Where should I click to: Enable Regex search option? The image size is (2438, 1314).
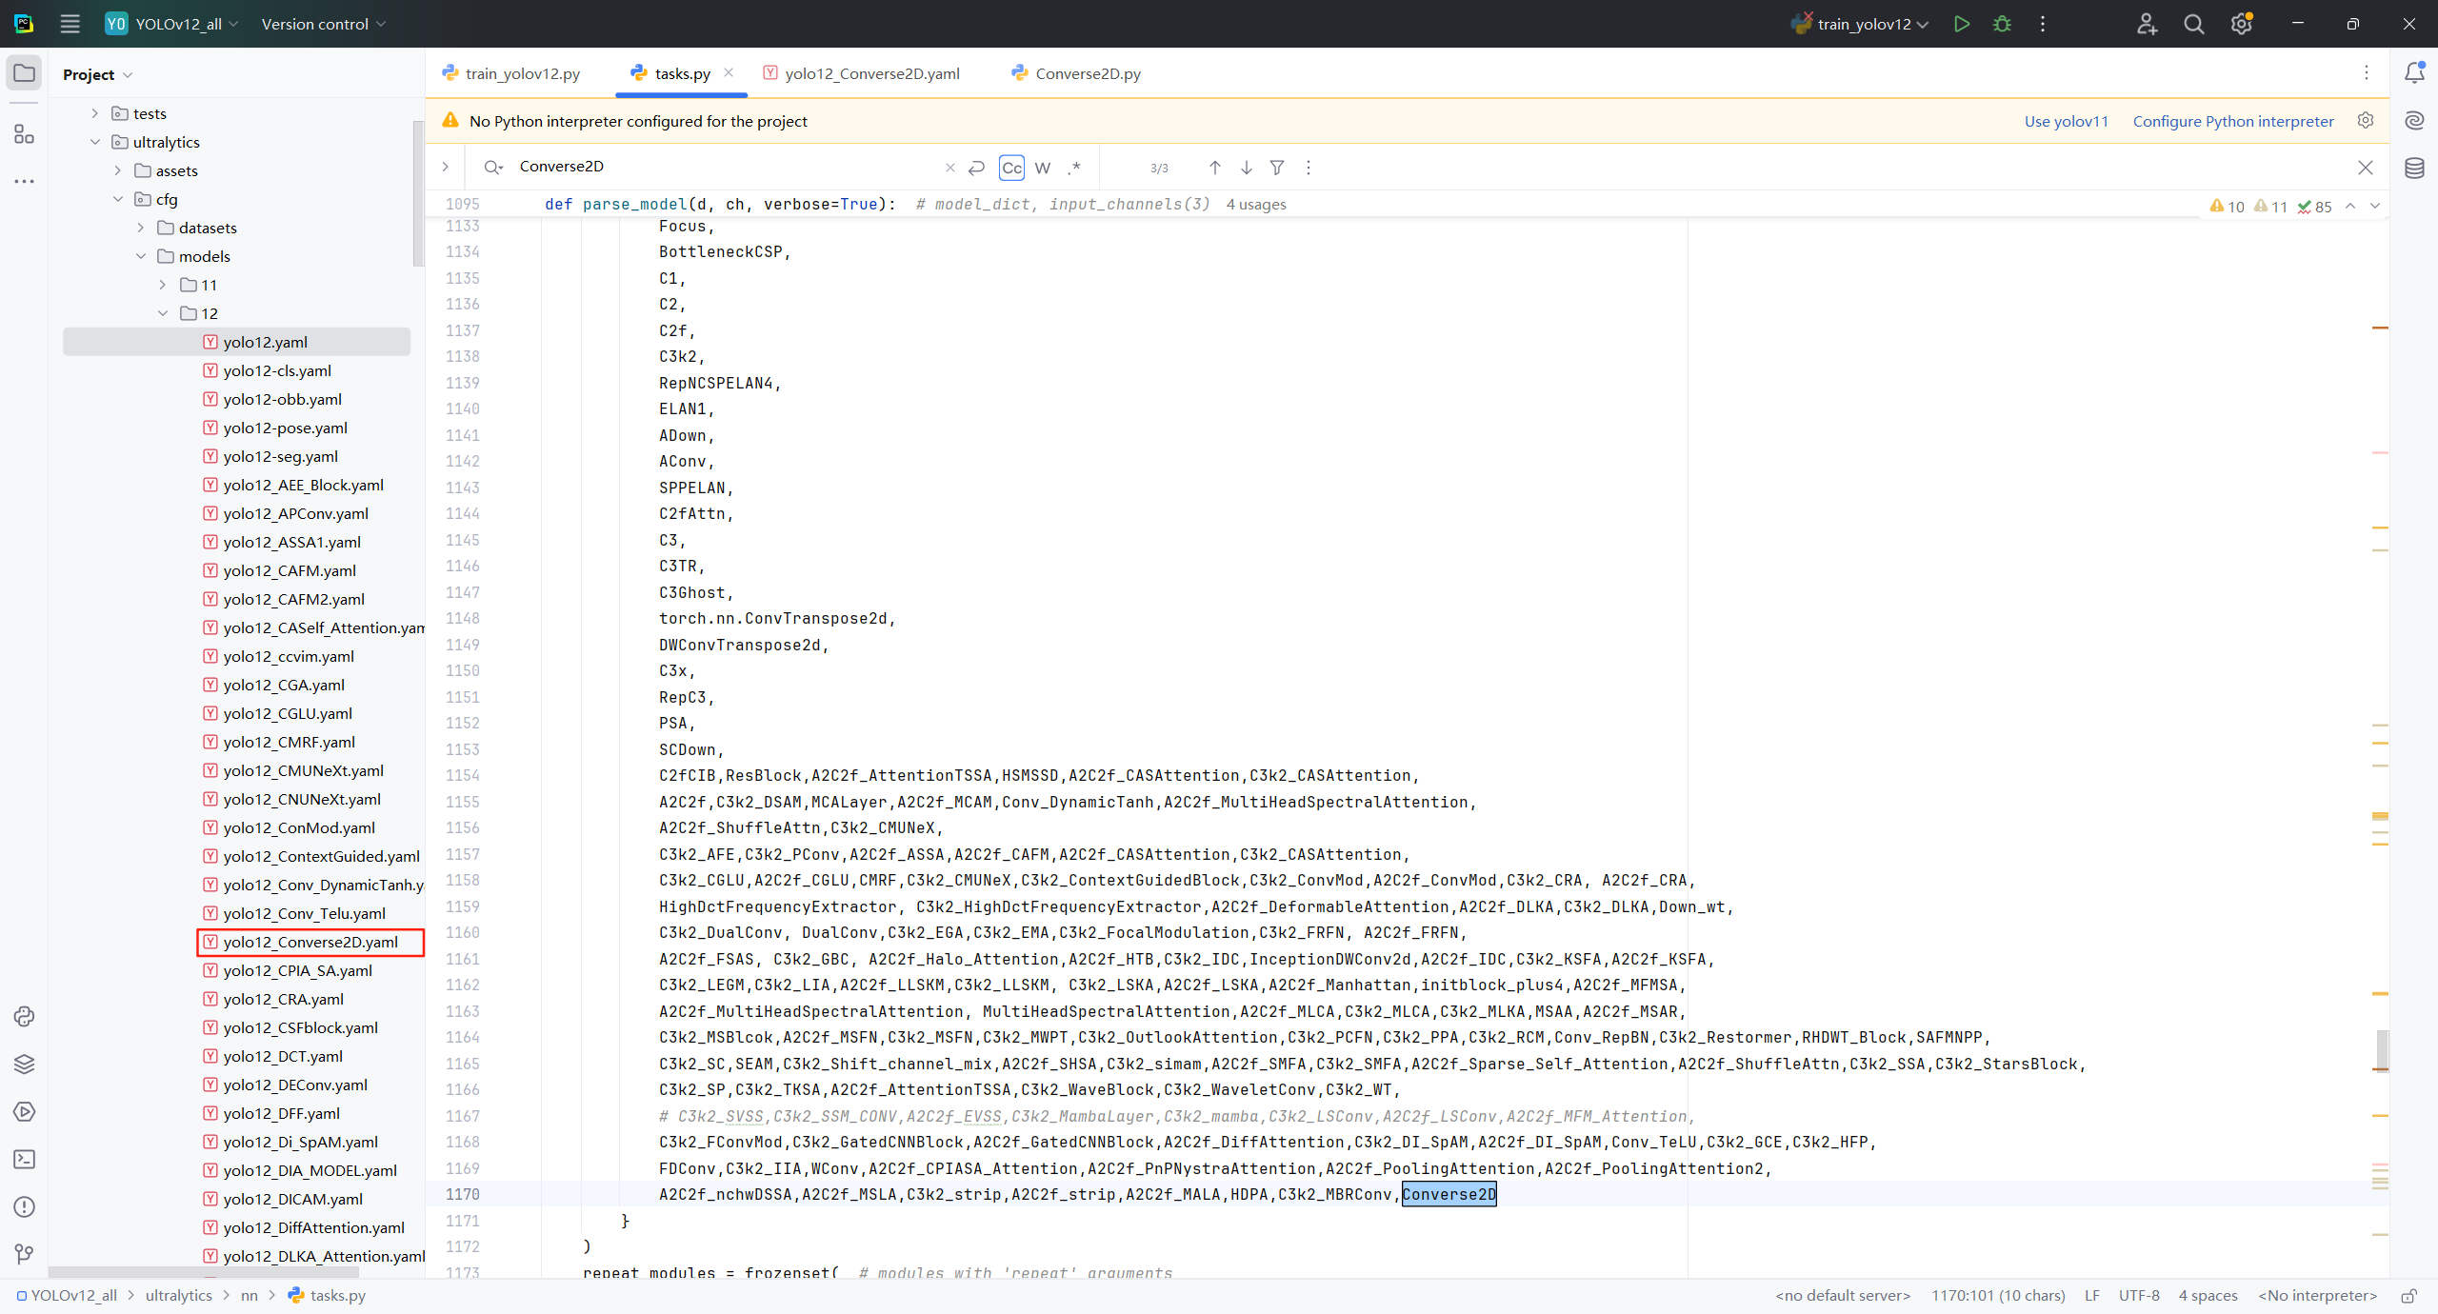tap(1074, 168)
